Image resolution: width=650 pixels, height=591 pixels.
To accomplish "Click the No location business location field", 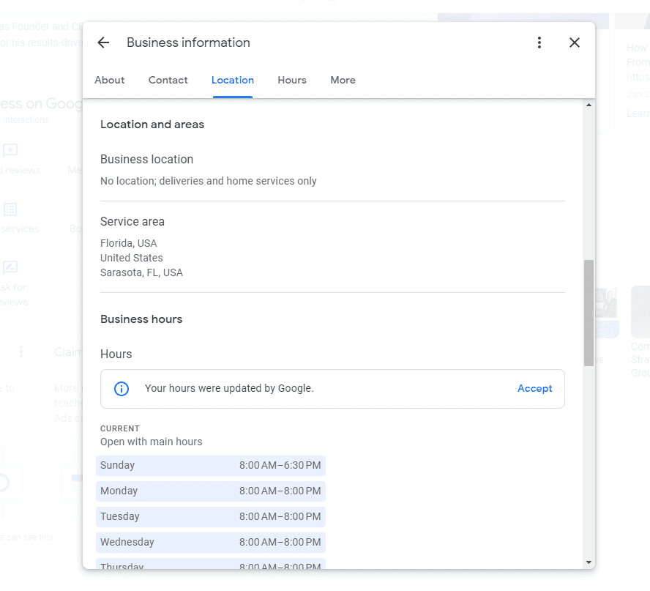I will 208,180.
